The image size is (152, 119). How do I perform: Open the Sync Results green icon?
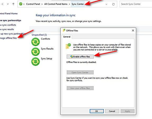[x=35, y=52]
